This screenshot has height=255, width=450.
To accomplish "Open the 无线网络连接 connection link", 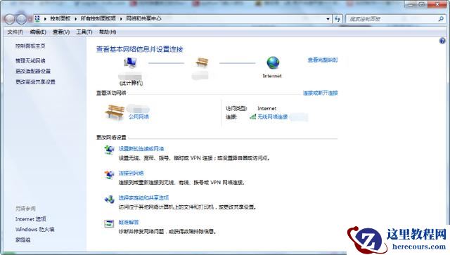I will tap(273, 117).
